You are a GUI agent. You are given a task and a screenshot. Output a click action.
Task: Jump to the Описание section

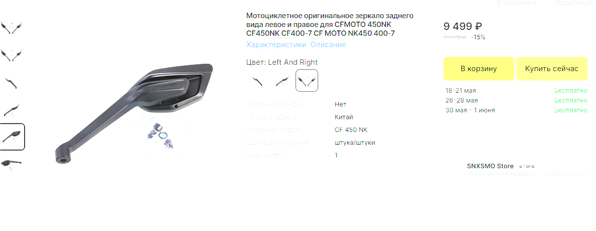[328, 45]
